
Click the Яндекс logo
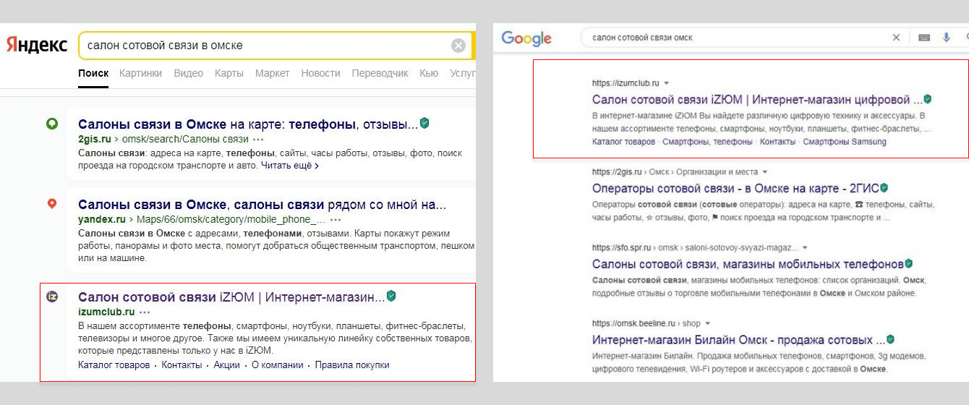pos(37,45)
